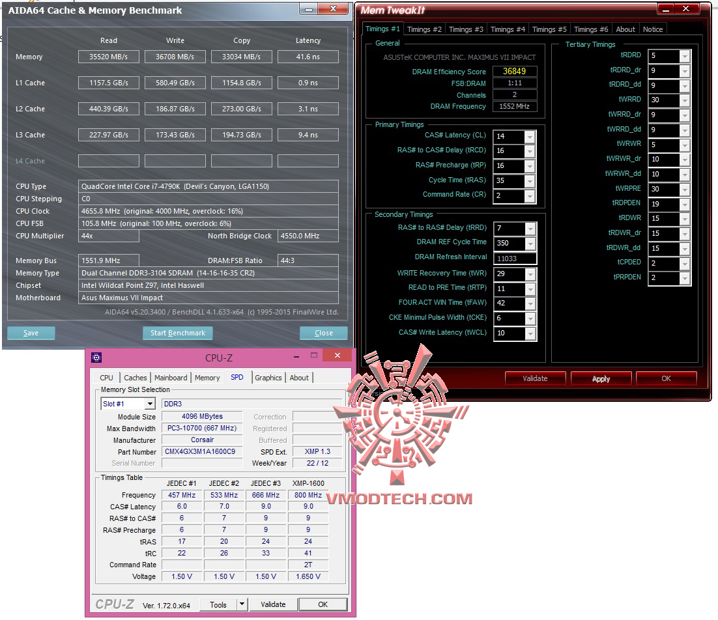
Task: Click the Save button in AIDA64
Action: pyautogui.click(x=31, y=333)
